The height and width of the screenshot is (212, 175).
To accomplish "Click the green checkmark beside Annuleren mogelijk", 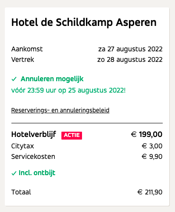I will (14, 79).
